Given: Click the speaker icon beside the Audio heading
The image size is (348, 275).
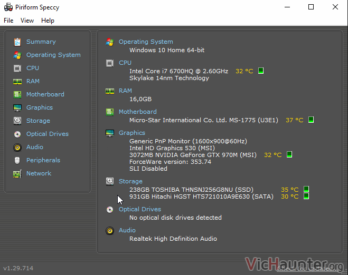Looking at the screenshot, I should (110, 231).
